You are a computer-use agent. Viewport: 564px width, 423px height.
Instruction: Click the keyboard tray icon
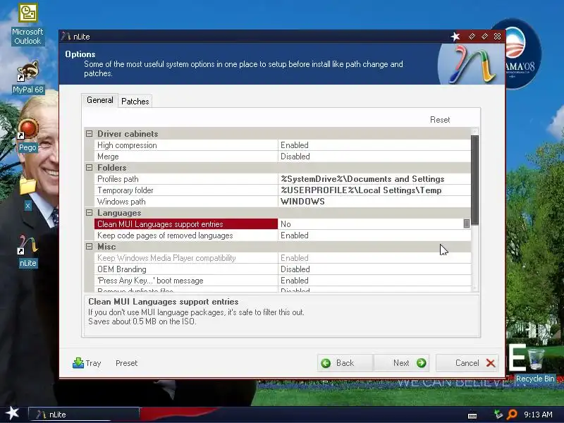click(472, 415)
